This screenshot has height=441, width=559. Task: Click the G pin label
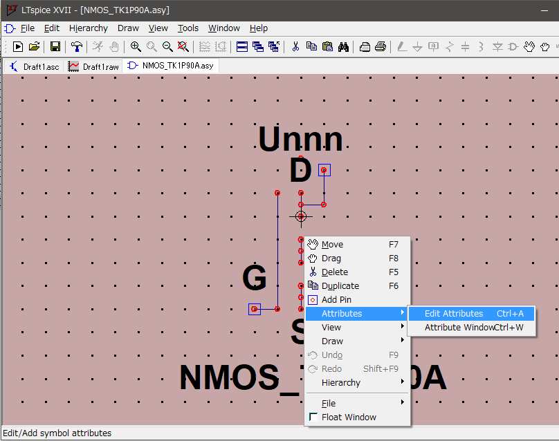[x=254, y=277]
